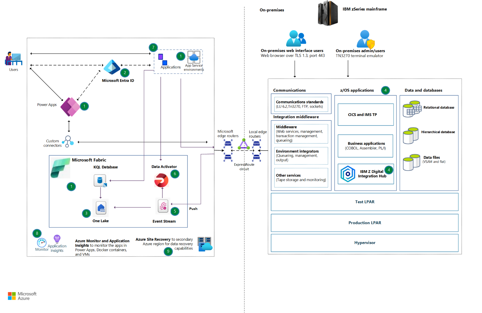The image size is (482, 313).
Task: Select the KQL Database icon
Action: click(x=100, y=180)
